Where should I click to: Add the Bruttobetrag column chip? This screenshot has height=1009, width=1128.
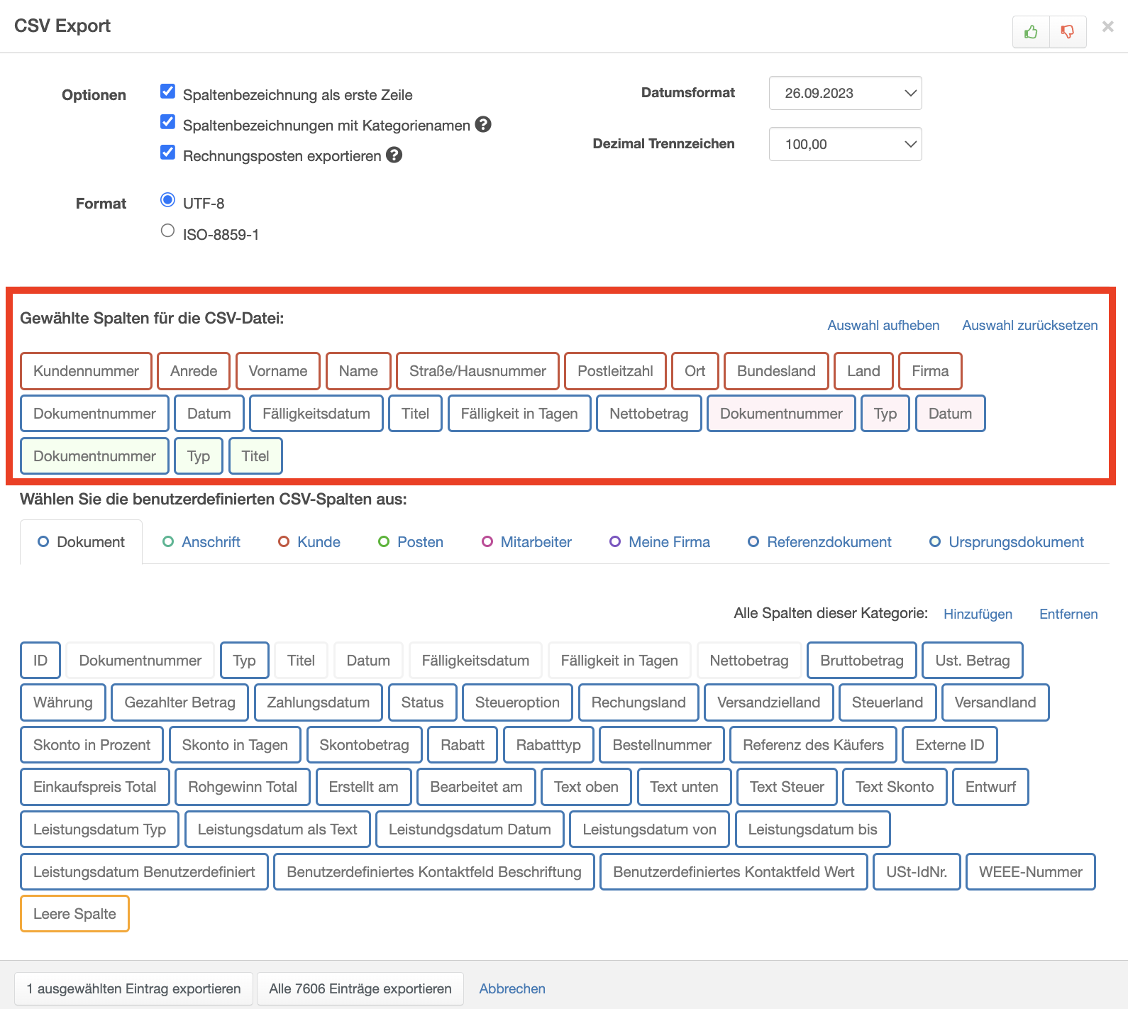point(861,661)
